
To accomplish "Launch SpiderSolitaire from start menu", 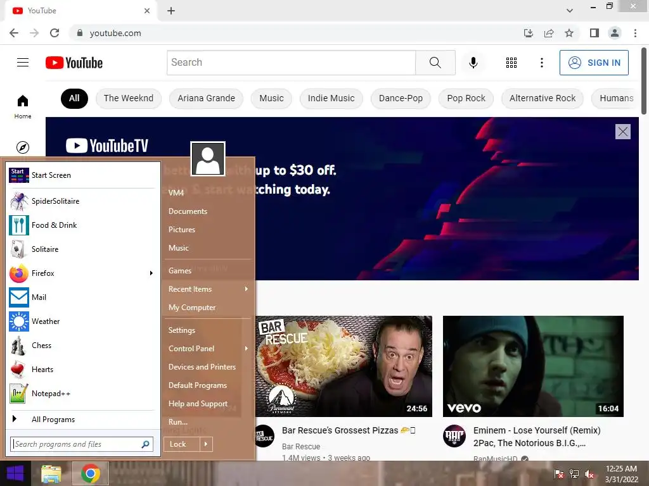I will 82,201.
